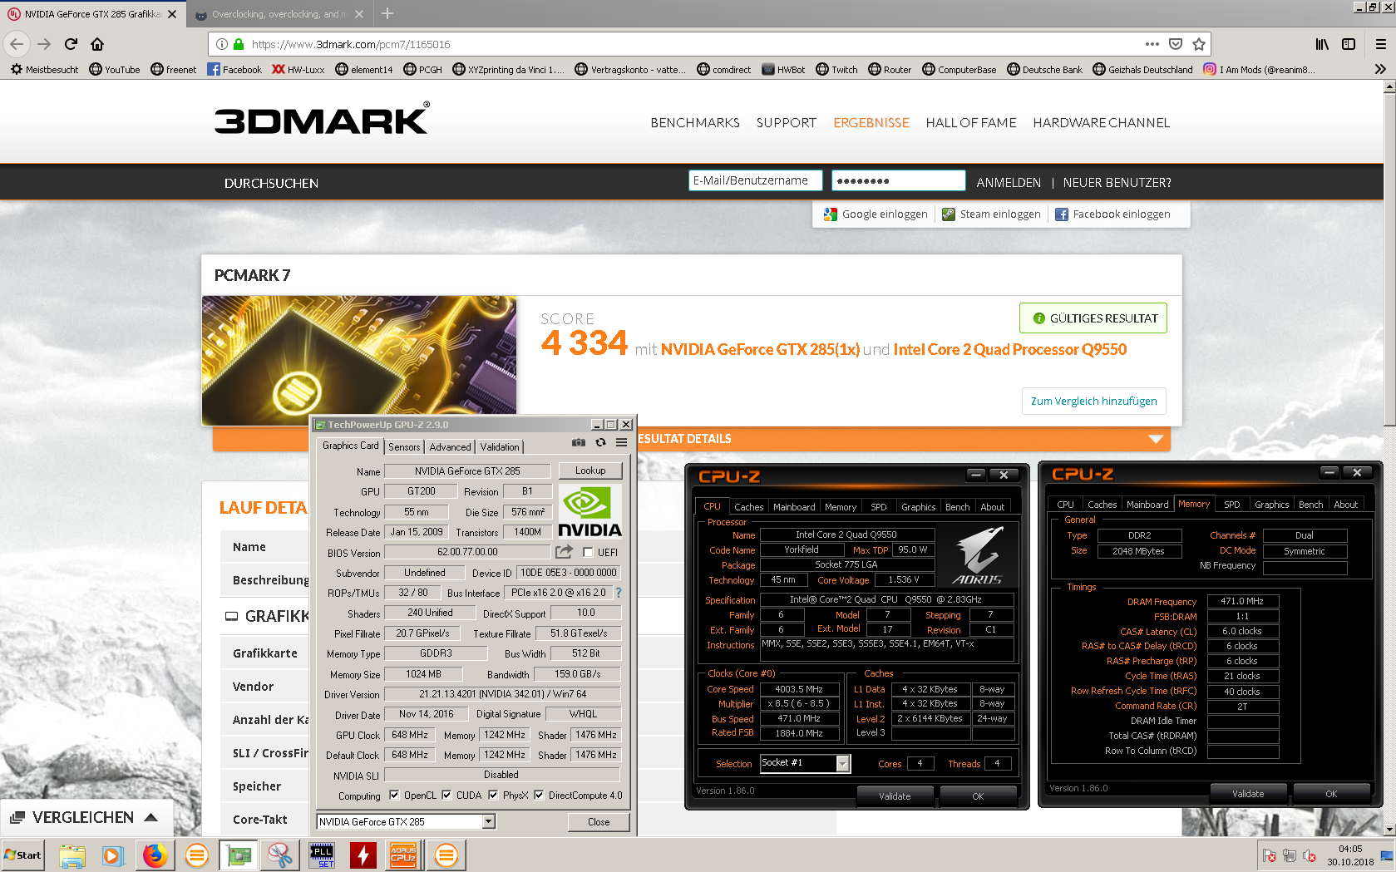Open file explorer taskbar icon
This screenshot has height=872, width=1396.
pos(72,855)
